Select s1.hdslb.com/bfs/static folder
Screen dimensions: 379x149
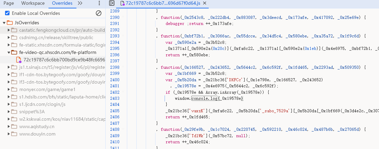click(62, 97)
